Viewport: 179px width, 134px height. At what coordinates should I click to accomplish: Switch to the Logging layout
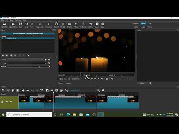pos(136,23)
